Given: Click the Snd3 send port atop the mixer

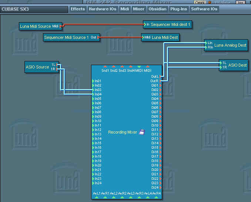Looking at the screenshot, I should [122, 66].
